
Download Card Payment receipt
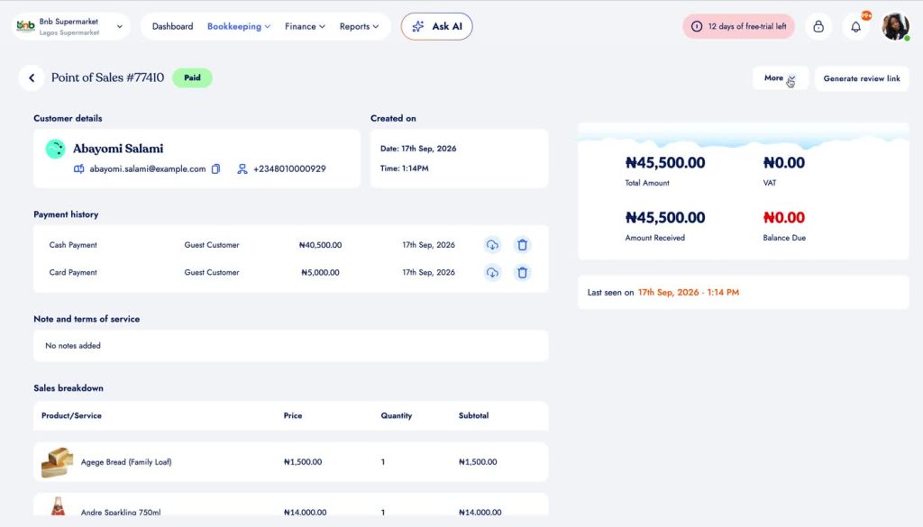pyautogui.click(x=492, y=272)
